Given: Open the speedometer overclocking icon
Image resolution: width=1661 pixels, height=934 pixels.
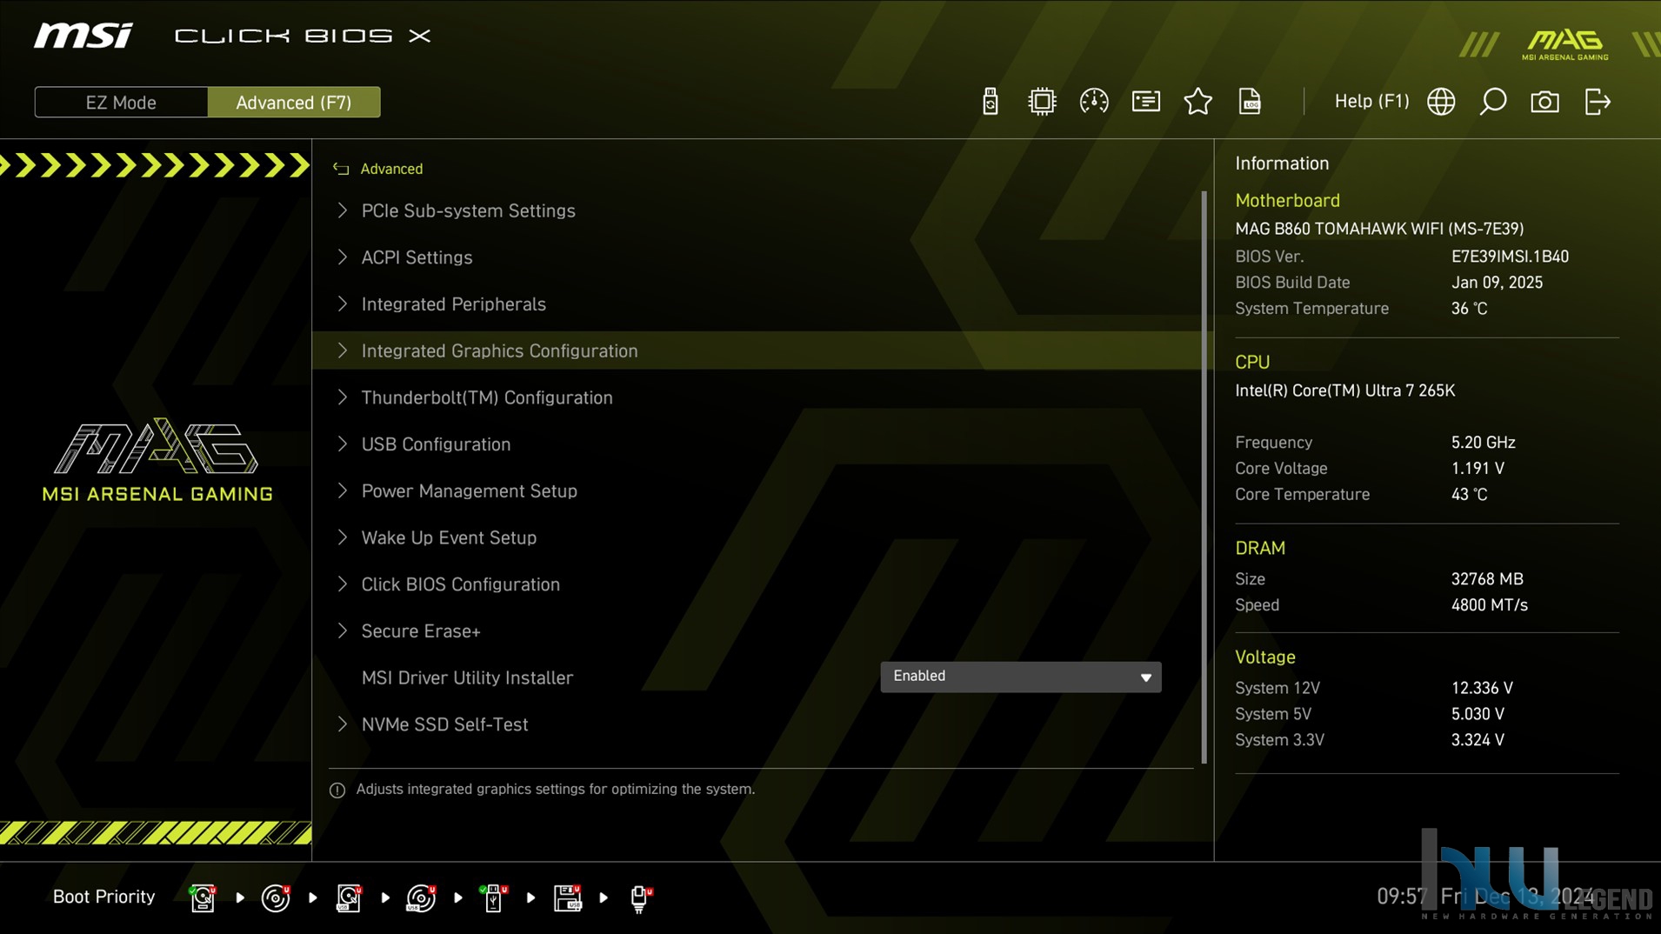Looking at the screenshot, I should tap(1094, 102).
